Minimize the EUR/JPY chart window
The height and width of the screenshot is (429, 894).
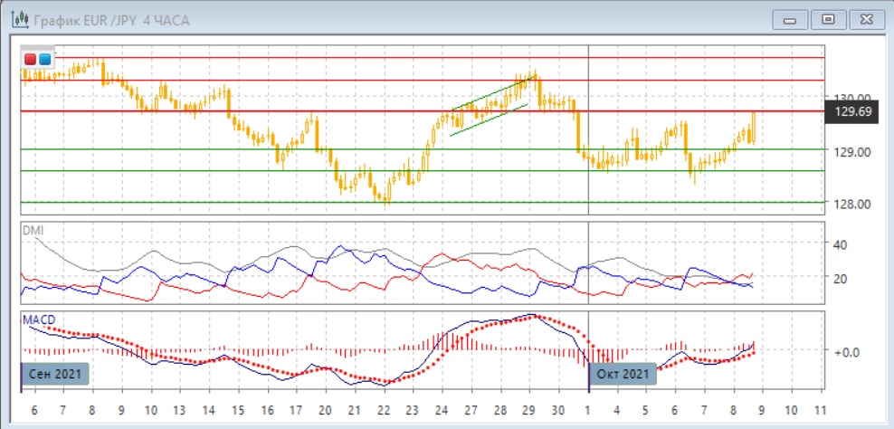coord(791,18)
